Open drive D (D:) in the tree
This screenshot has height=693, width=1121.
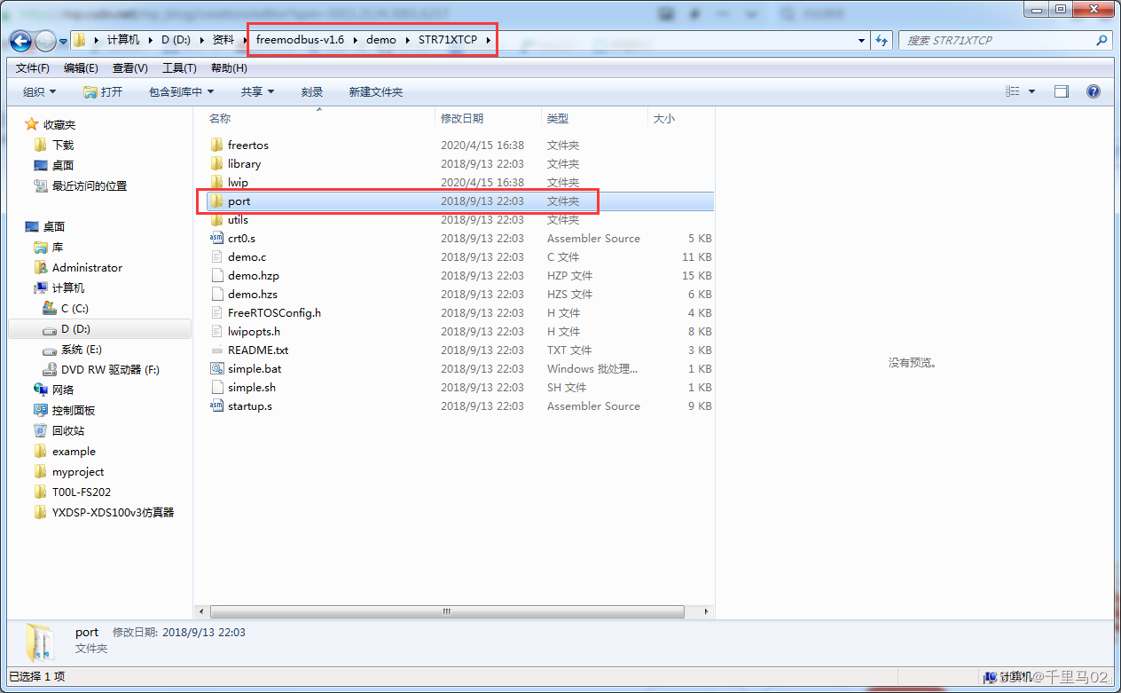pyautogui.click(x=75, y=328)
